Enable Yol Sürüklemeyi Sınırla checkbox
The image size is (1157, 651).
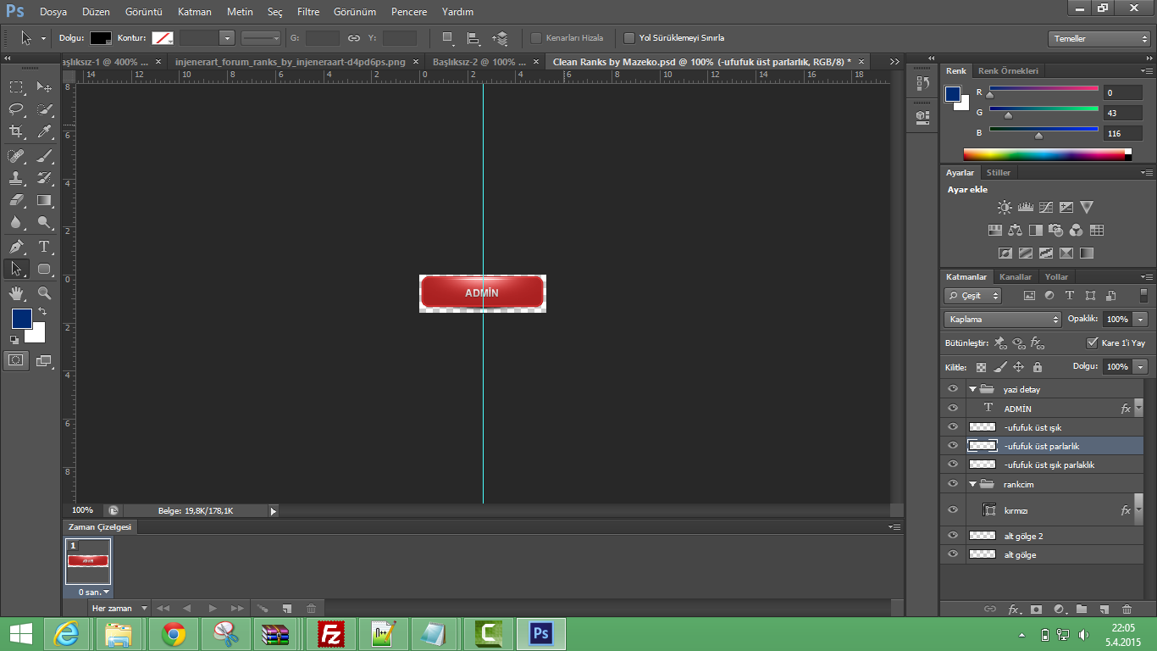pyautogui.click(x=629, y=38)
